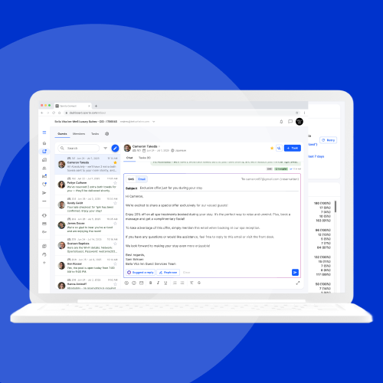
Task: Apply underline formatting in the editor toolbar
Action: coord(165,283)
